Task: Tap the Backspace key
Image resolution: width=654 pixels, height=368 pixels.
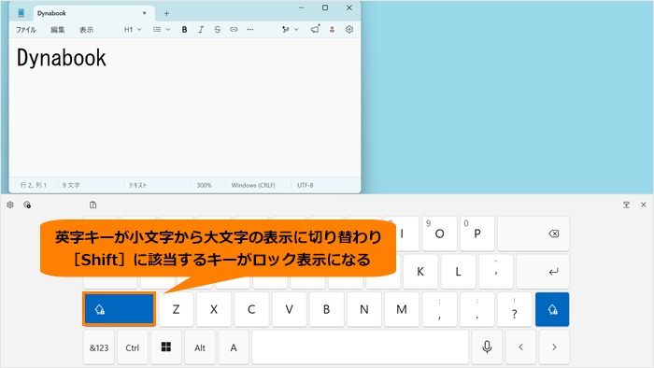Action: coord(533,234)
